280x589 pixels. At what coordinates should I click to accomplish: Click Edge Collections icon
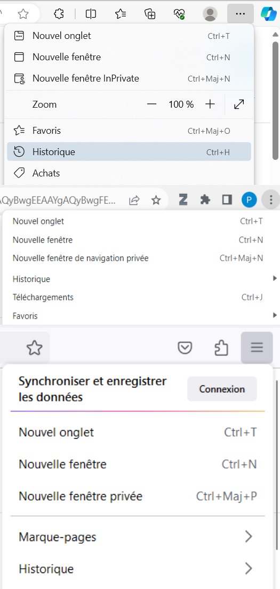[x=150, y=14]
